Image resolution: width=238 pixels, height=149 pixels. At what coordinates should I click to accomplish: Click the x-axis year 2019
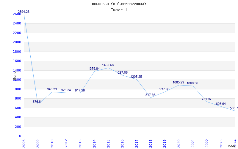pos(165,143)
